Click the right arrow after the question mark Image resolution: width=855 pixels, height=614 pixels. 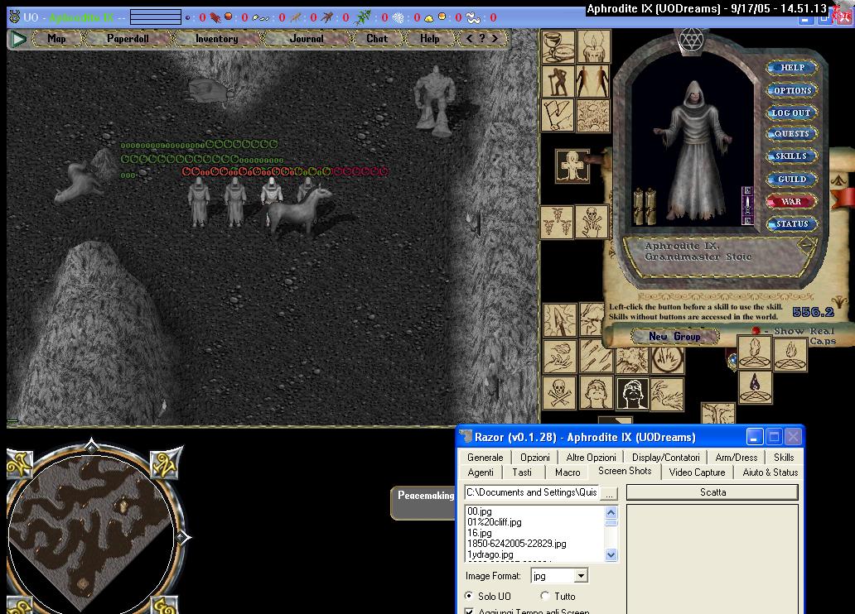tap(495, 38)
